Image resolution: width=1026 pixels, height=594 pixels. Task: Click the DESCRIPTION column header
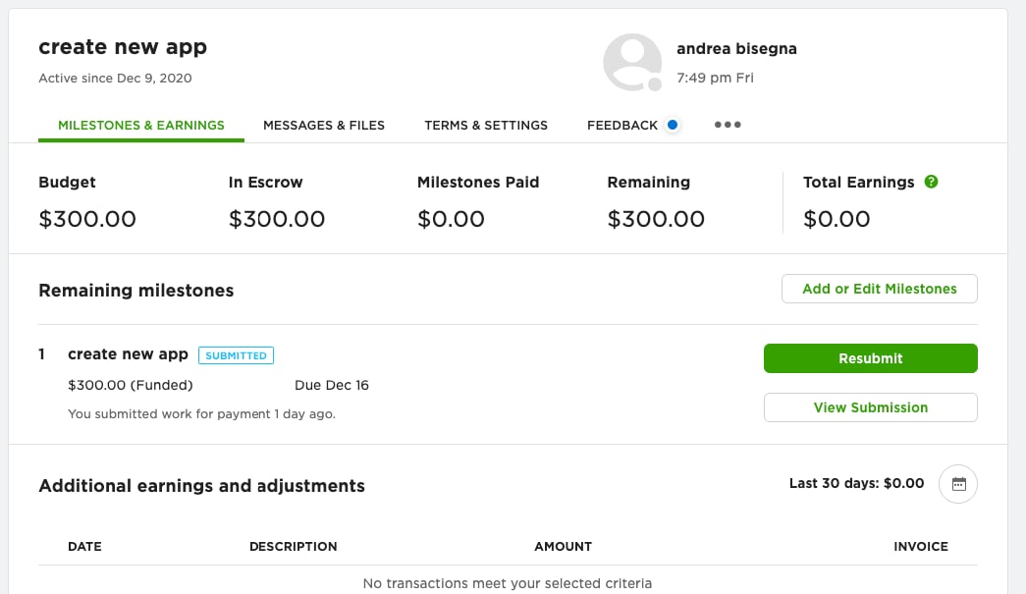click(x=294, y=546)
